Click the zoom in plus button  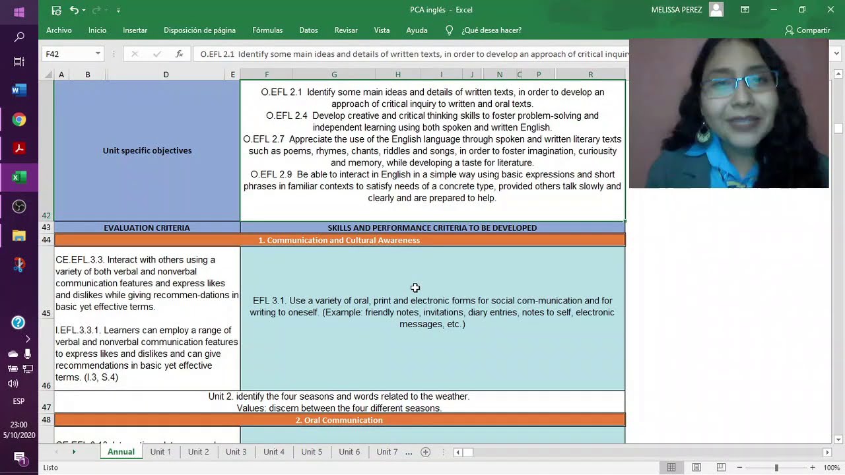tap(813, 468)
